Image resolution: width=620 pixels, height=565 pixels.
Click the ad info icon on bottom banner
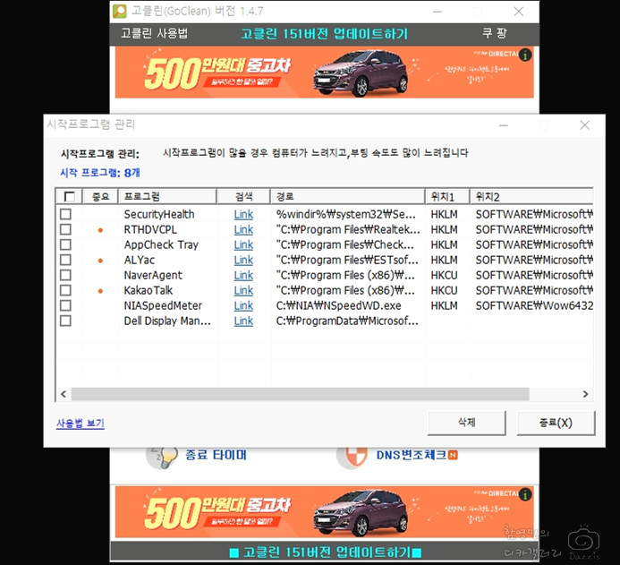[525, 495]
